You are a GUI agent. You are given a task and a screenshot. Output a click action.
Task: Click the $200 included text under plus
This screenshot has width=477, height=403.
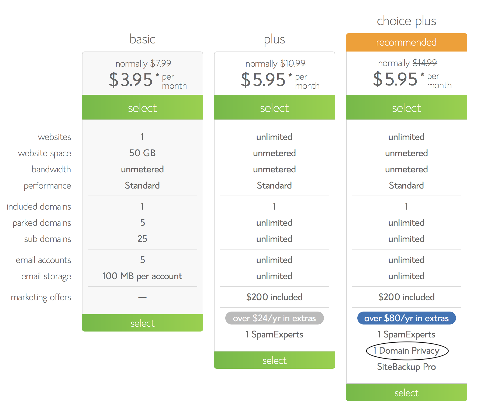274,297
